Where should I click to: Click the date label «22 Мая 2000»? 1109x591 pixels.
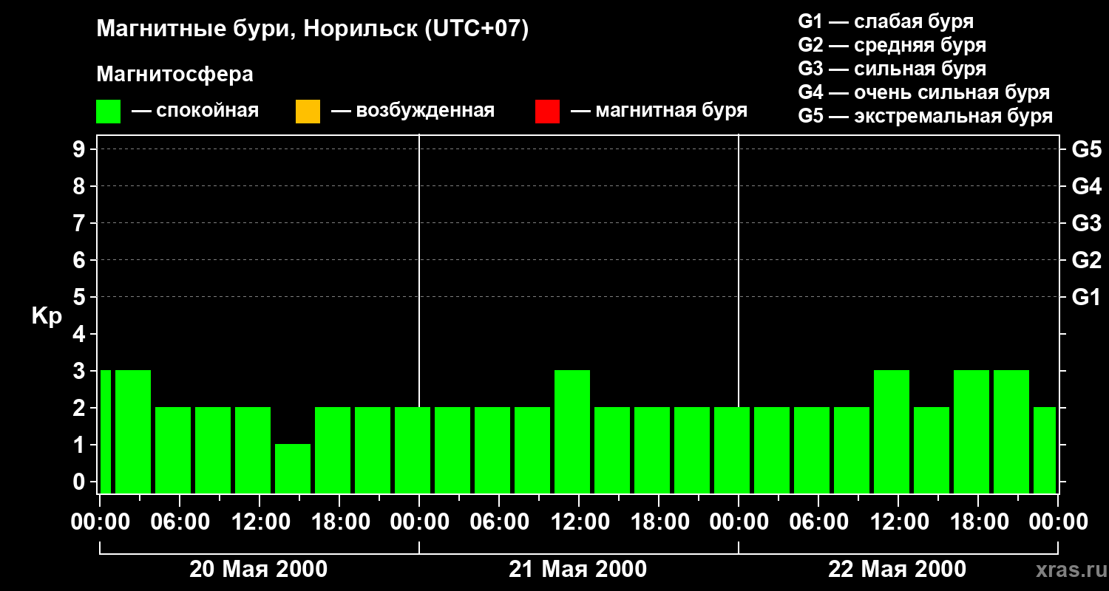point(898,570)
